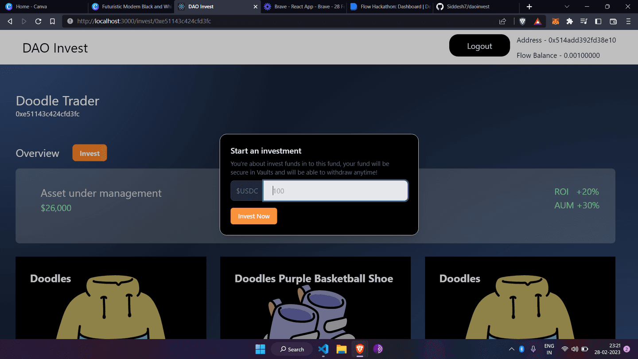This screenshot has width=638, height=359.
Task: Open the extensions puzzle-piece menu
Action: (x=570, y=21)
